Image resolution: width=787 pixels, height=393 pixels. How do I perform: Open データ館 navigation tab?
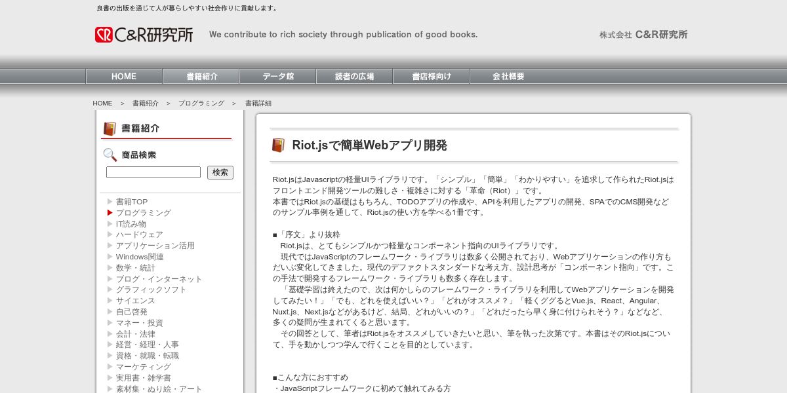[278, 77]
